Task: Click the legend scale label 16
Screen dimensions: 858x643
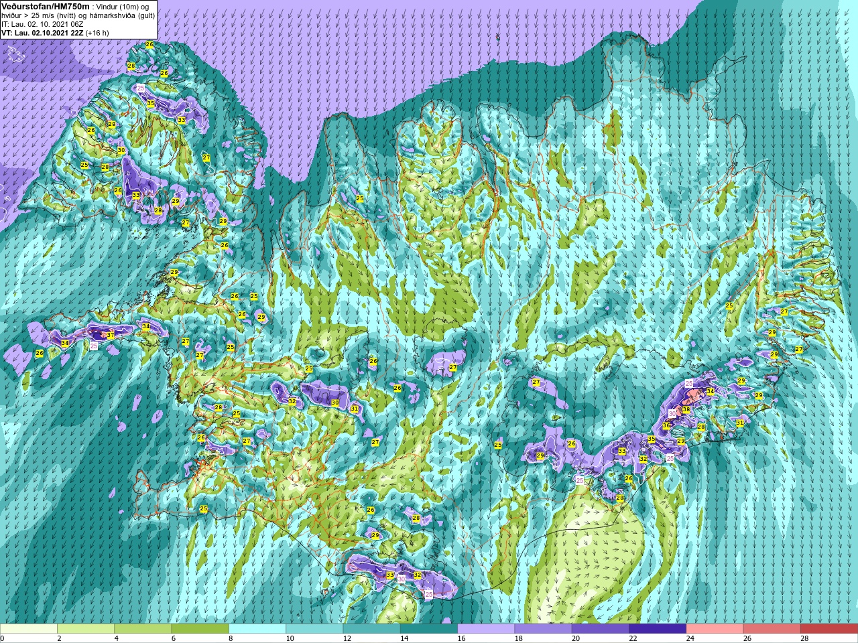Action: pyautogui.click(x=461, y=638)
